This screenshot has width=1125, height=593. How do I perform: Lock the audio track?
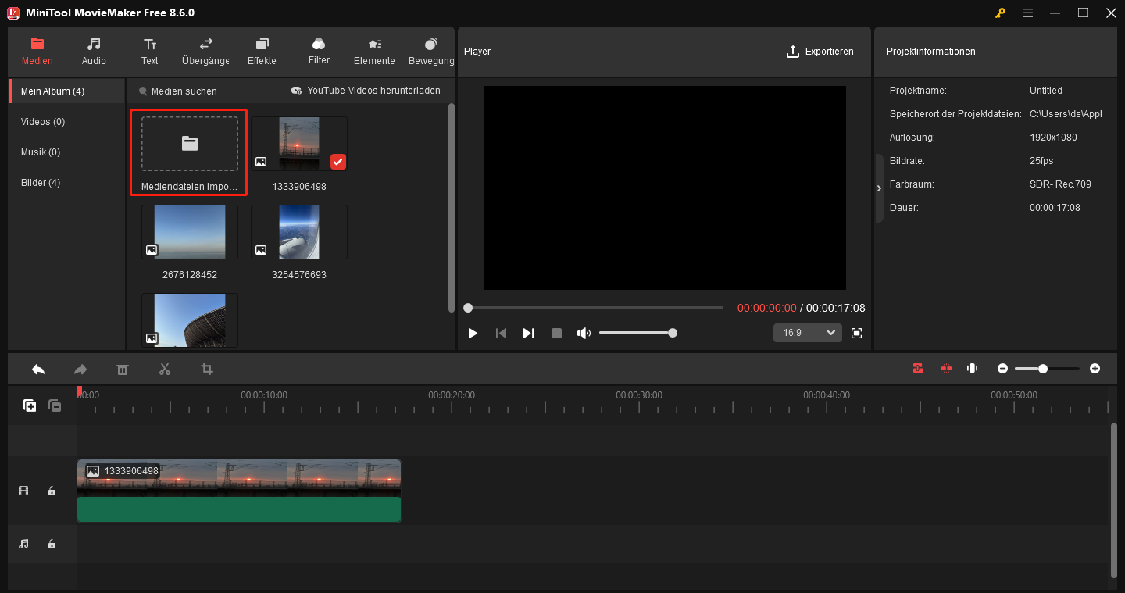coord(52,544)
